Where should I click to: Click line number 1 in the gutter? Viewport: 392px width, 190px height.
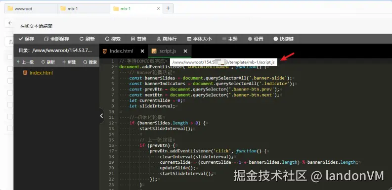[x=113, y=61]
